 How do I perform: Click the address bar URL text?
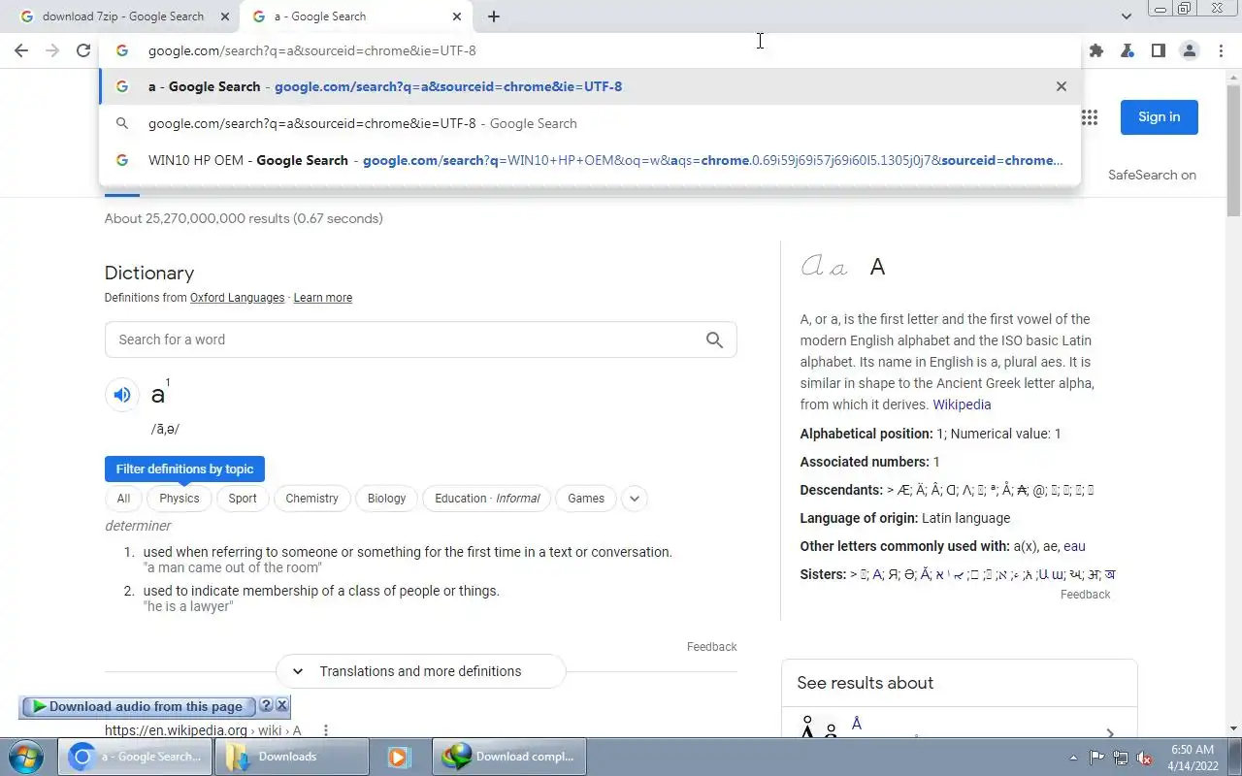[311, 50]
